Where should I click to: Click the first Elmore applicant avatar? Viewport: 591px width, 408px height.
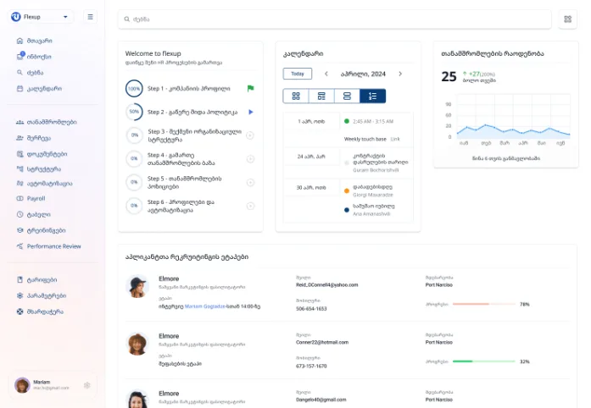137,286
